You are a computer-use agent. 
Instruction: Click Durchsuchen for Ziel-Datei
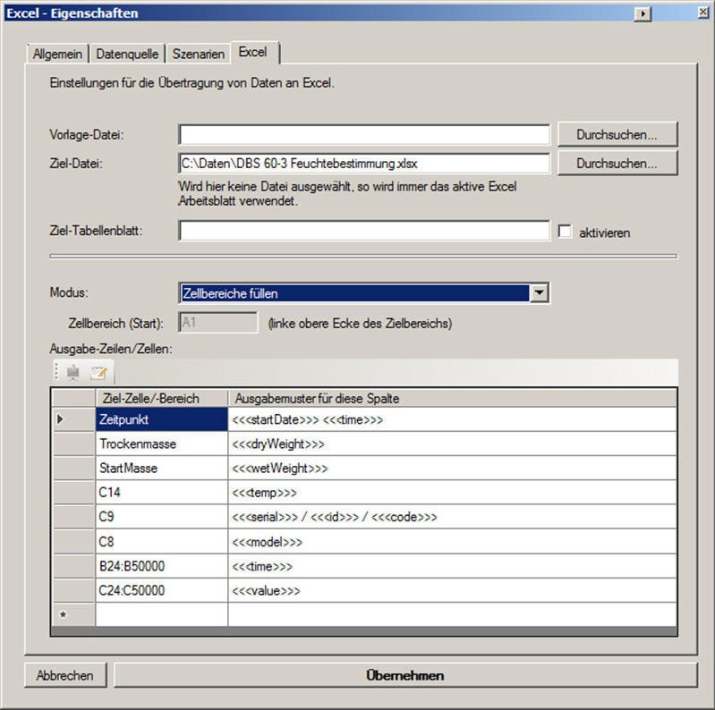coord(617,163)
